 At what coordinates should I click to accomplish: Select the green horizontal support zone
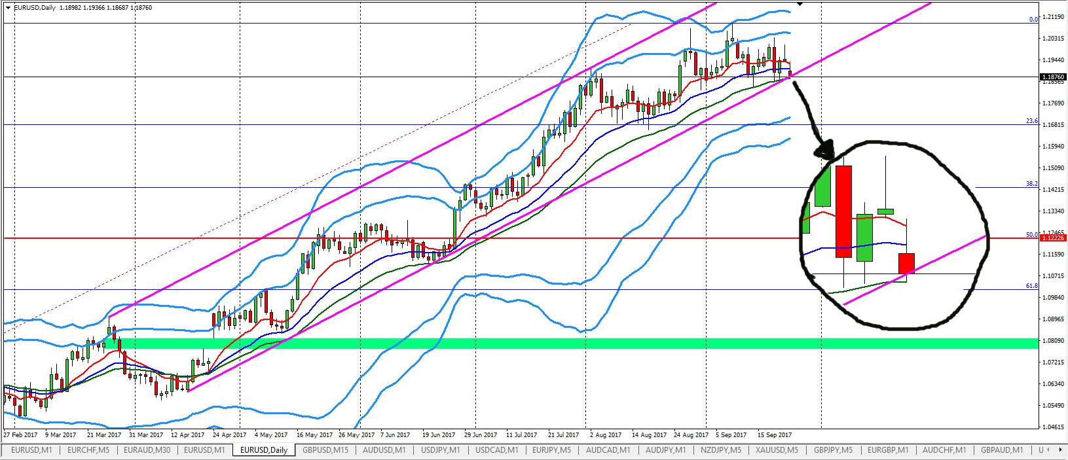coord(524,344)
